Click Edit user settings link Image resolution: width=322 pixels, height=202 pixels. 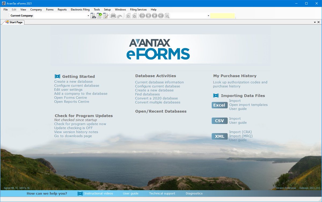pos(68,90)
